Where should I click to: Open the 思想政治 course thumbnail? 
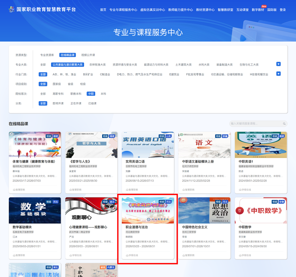(x=205, y=210)
